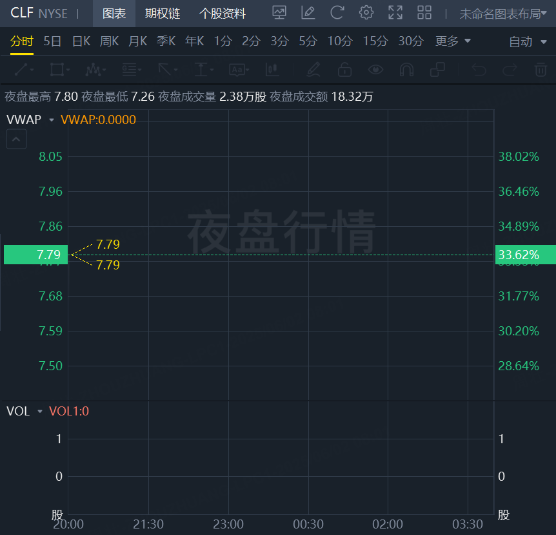Click the 21:30 time axis label
The height and width of the screenshot is (535, 556).
click(148, 525)
